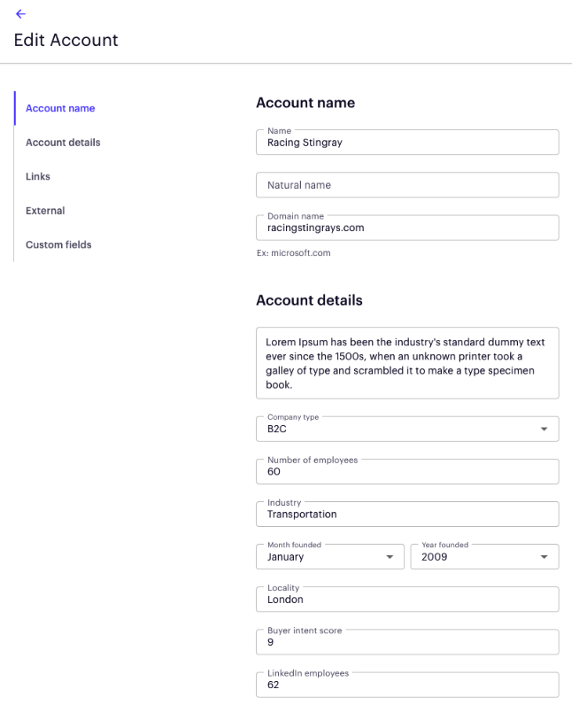
Task: Focus the Industry field showing Transportation
Action: point(407,514)
